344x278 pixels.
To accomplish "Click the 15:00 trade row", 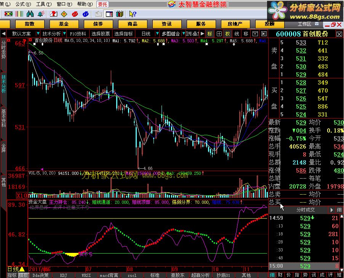I will click(304, 266).
